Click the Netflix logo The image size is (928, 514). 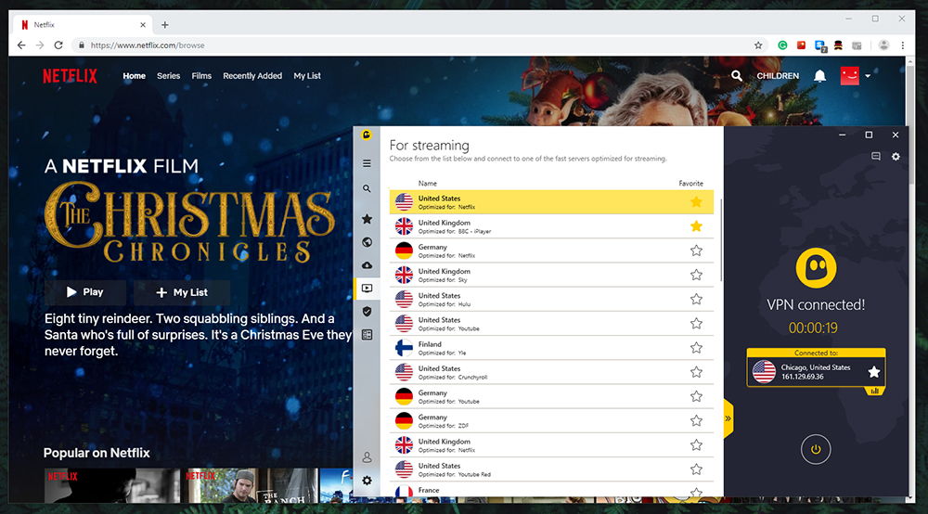point(70,76)
